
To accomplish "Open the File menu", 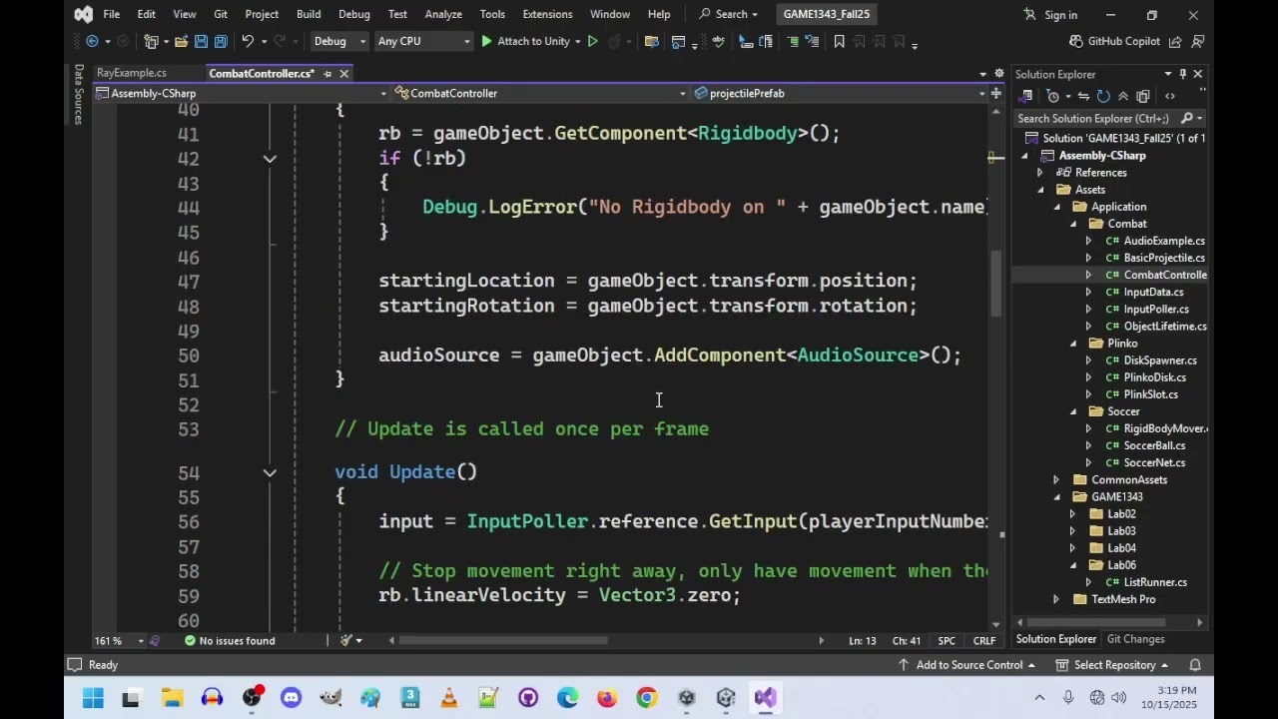I will pos(112,14).
